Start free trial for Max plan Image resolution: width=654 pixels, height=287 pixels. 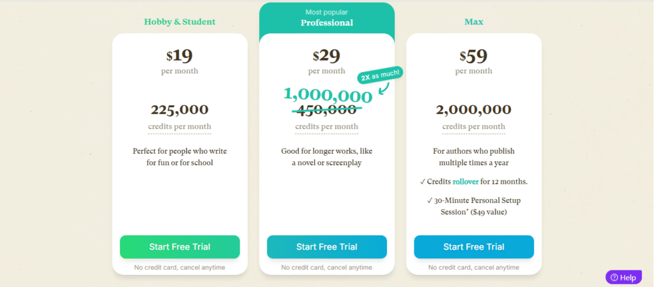(474, 247)
